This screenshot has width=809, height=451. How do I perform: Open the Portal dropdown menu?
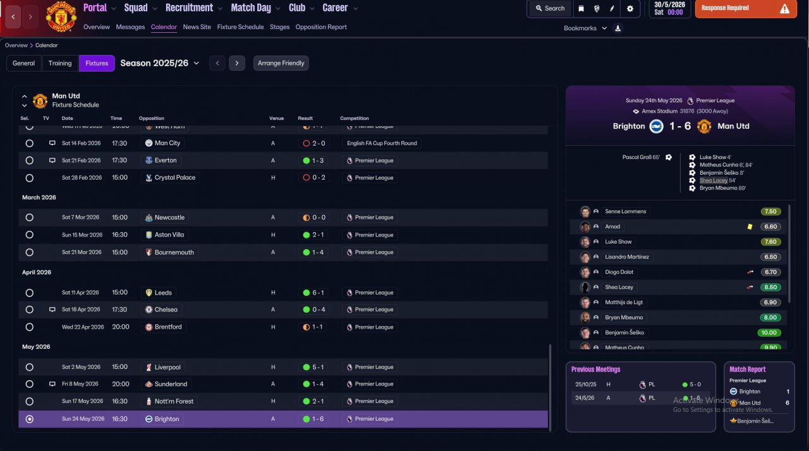point(100,8)
